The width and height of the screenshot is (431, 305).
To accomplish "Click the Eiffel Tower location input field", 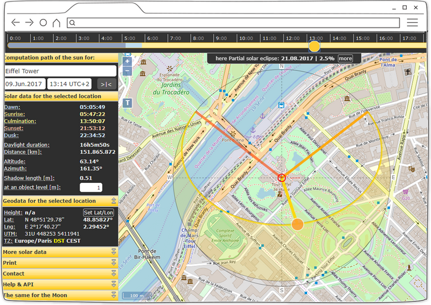I will pyautogui.click(x=60, y=71).
